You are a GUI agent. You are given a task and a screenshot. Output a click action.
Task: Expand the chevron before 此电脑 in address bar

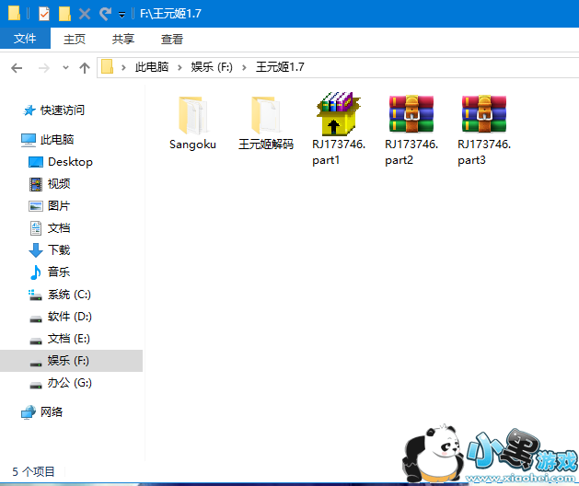123,67
